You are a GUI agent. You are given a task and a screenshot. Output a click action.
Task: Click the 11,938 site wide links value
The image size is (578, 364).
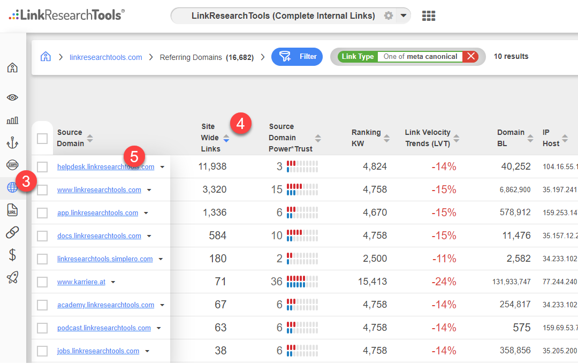click(x=212, y=166)
